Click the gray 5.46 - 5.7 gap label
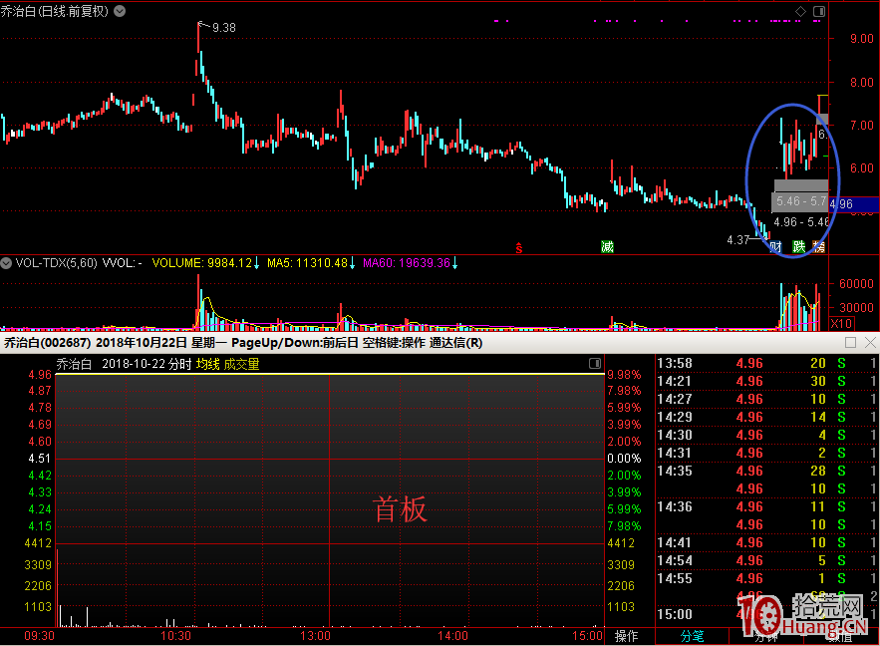 click(x=800, y=201)
